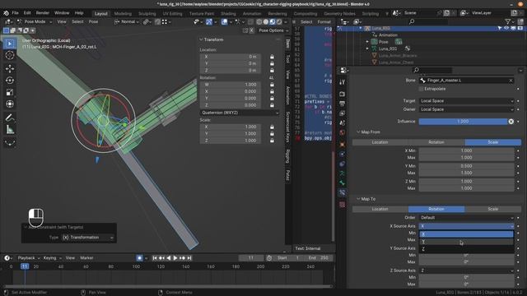The image size is (527, 296).
Task: Toggle auto keying record button
Action: click(139, 258)
